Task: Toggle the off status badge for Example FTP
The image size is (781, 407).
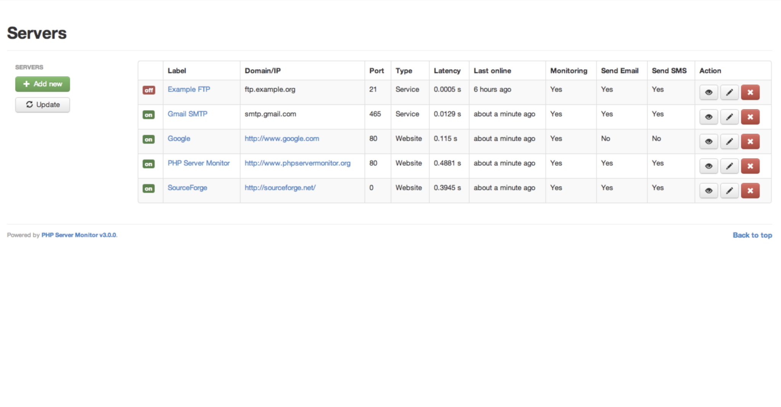Action: point(148,90)
